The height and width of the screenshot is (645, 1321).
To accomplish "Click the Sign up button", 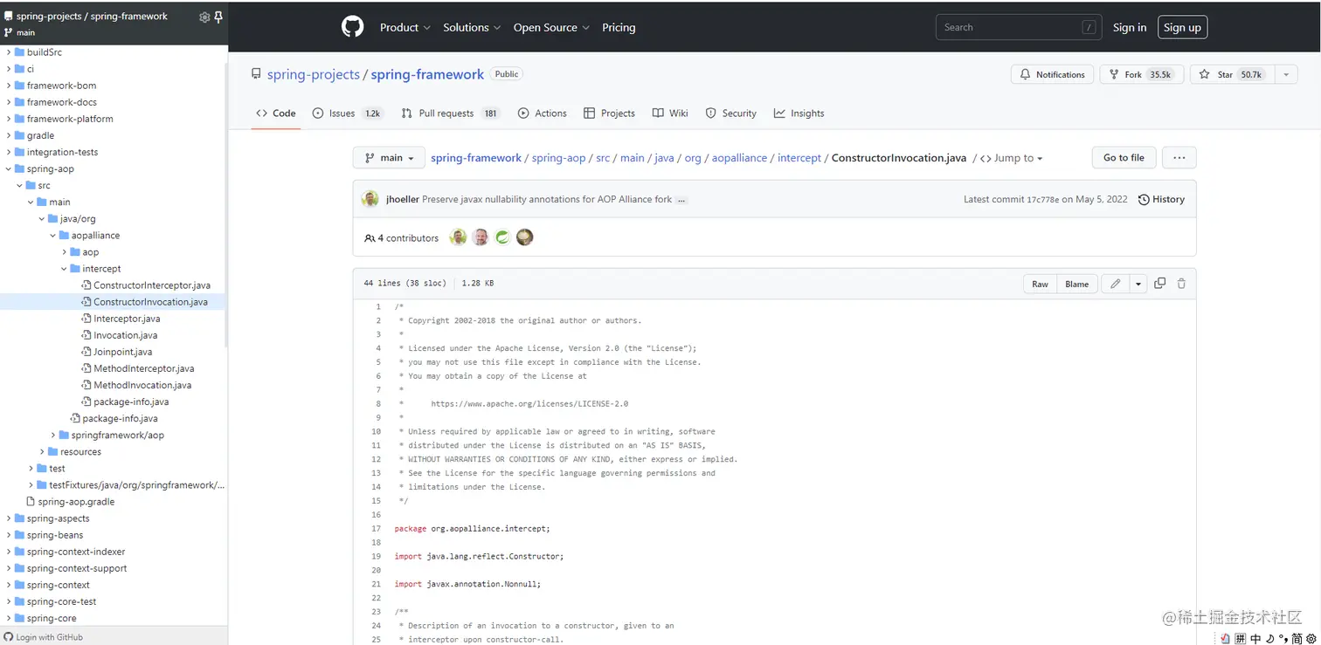I will 1182,28.
